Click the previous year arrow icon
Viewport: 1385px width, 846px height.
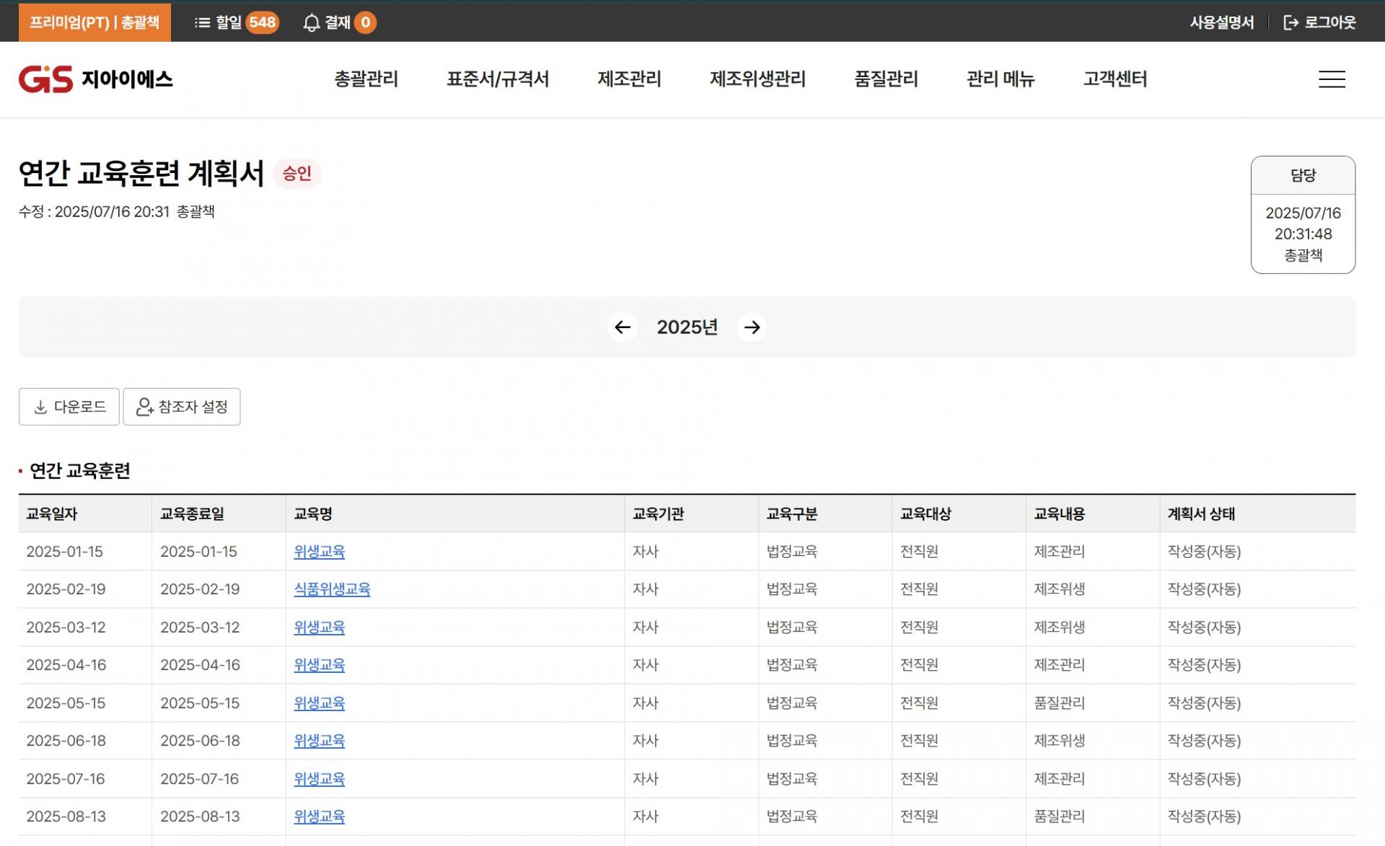point(622,327)
